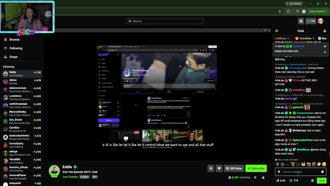The width and height of the screenshot is (330, 186).
Task: Open butecodomineiro's channel in sidebar
Action: point(22,137)
